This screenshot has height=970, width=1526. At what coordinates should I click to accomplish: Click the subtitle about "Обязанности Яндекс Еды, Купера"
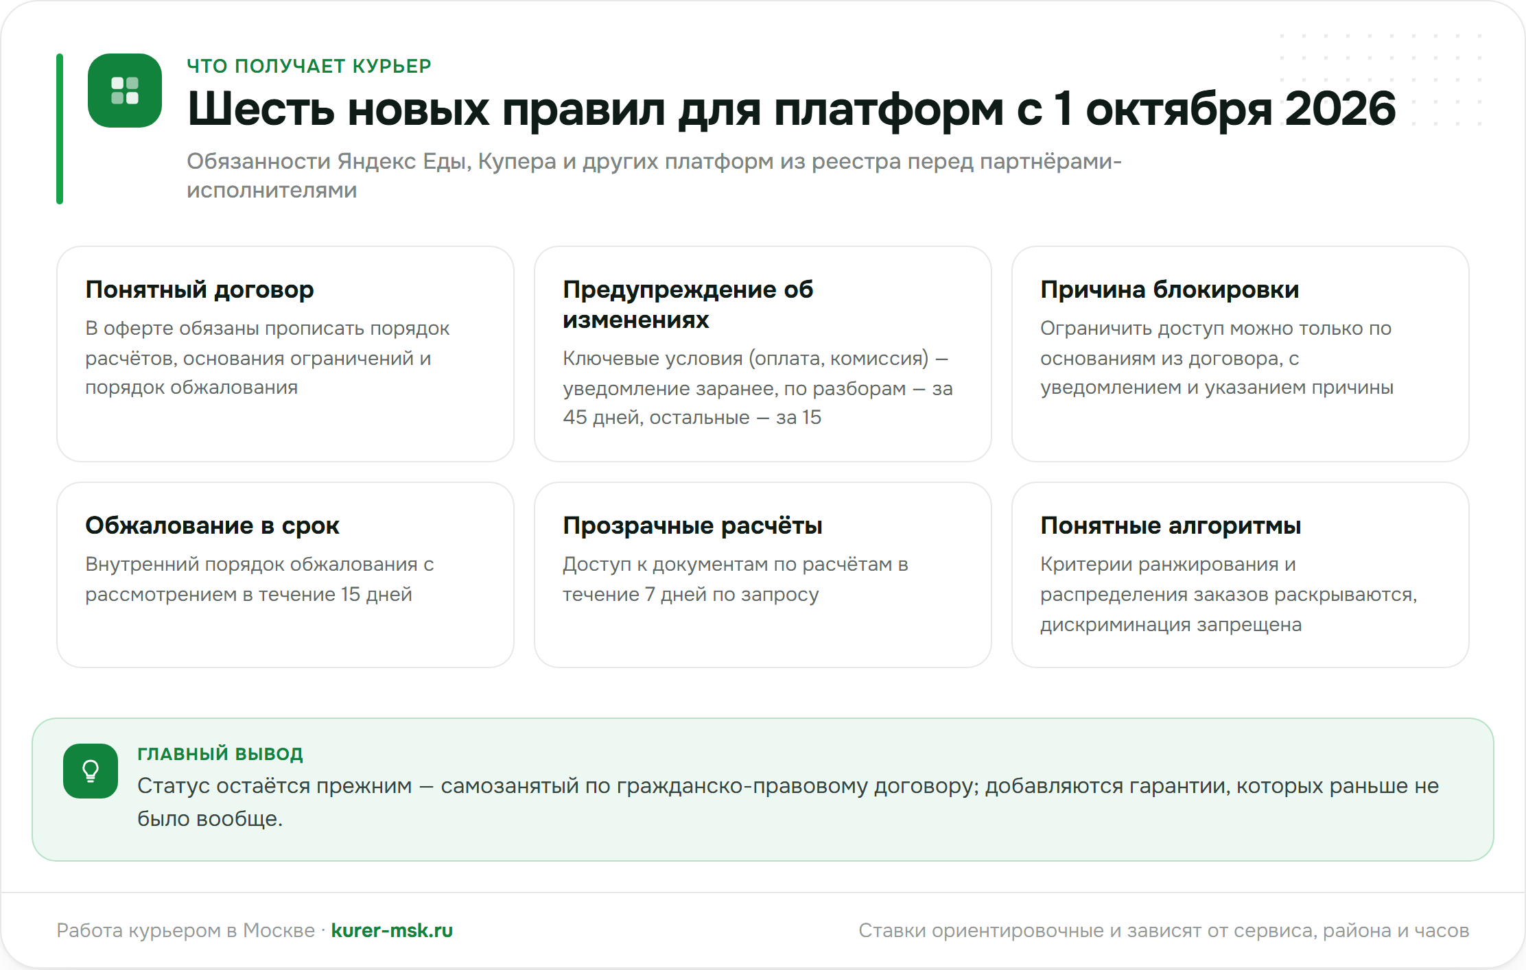(x=654, y=176)
